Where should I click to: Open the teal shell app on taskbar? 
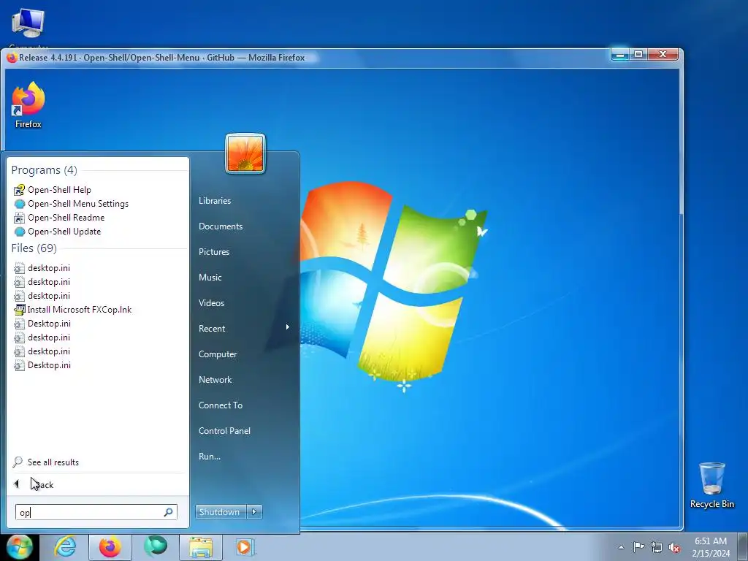pyautogui.click(x=156, y=546)
